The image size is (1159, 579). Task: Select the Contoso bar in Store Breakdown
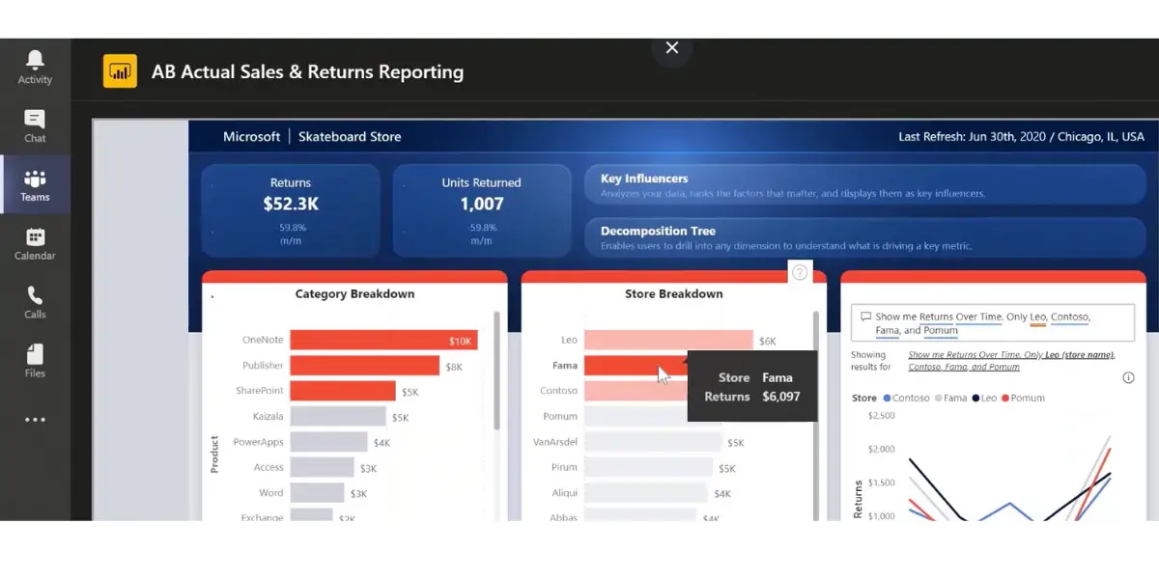point(636,391)
